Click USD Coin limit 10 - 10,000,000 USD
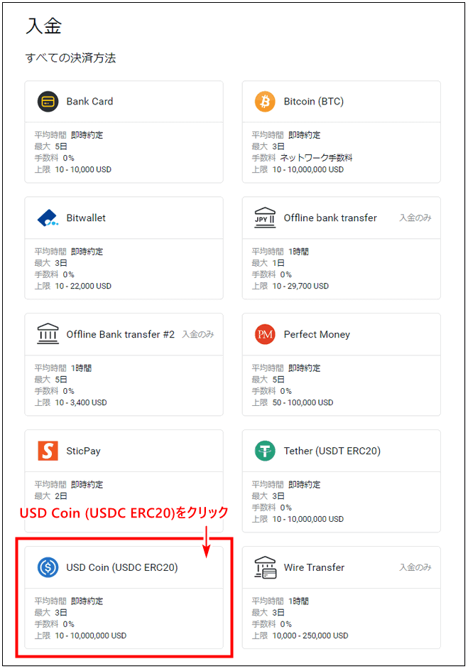This screenshot has width=468, height=669. 91,636
